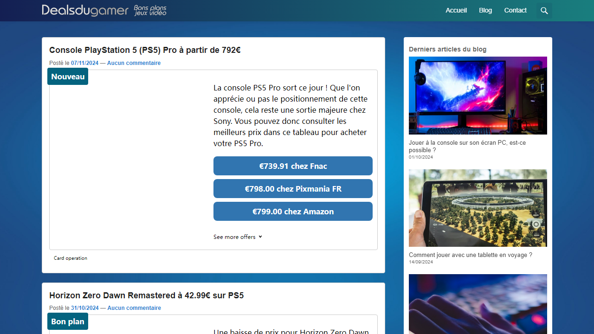Open the PS5 Pro article title link
Viewport: 594px width, 334px height.
(x=144, y=50)
